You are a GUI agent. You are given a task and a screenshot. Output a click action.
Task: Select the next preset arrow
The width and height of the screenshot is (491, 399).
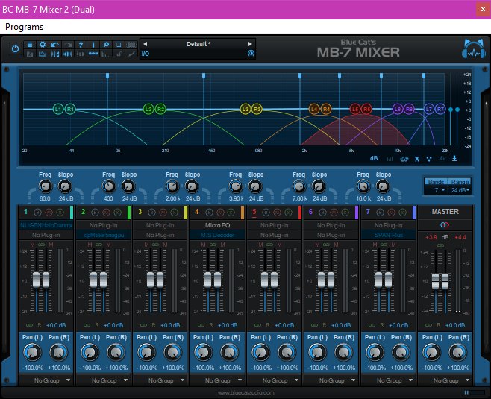point(250,44)
